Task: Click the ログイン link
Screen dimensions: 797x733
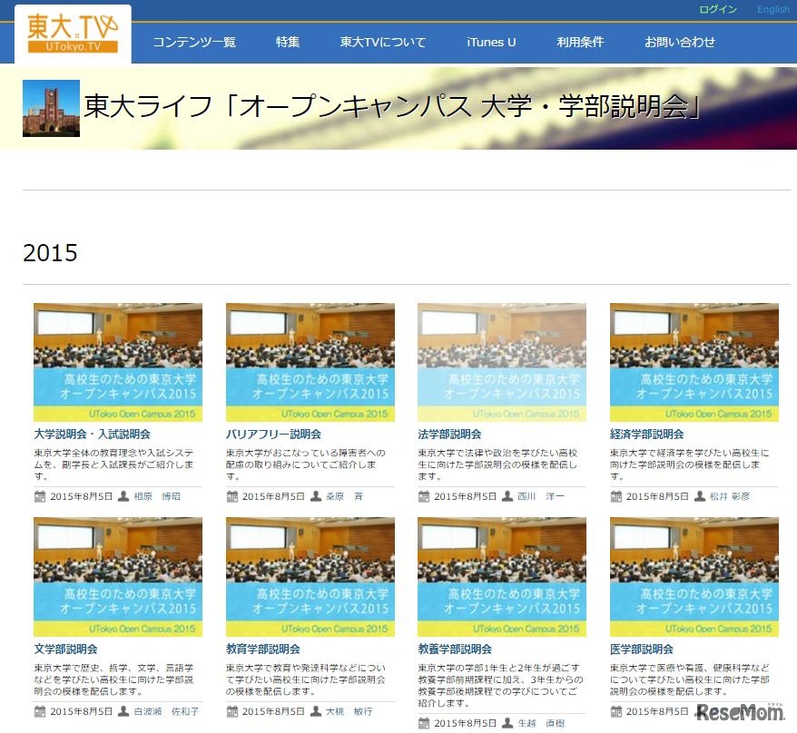Action: 718,9
